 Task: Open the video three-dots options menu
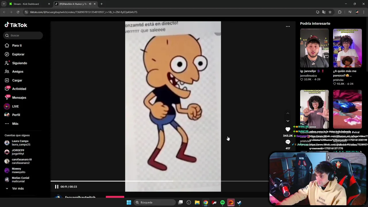click(288, 26)
